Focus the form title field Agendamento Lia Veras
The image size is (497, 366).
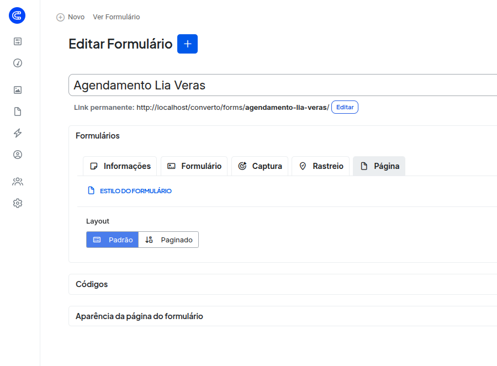[x=283, y=85]
